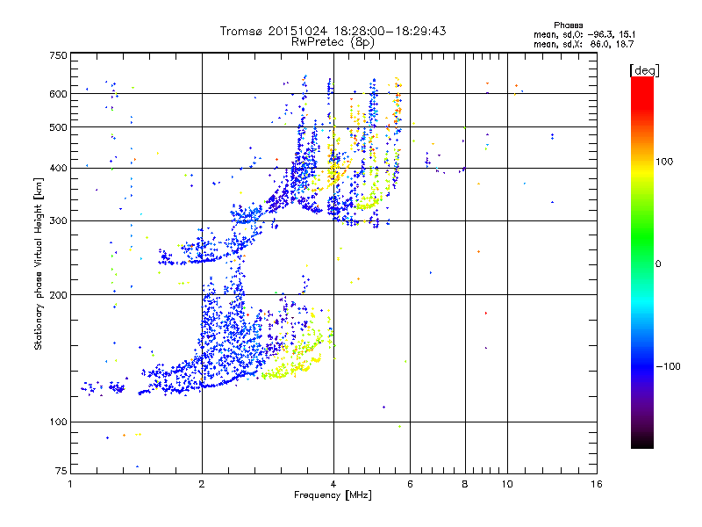Click the '2' x-axis frequency tick label
The width and height of the screenshot is (702, 527).
(x=202, y=484)
